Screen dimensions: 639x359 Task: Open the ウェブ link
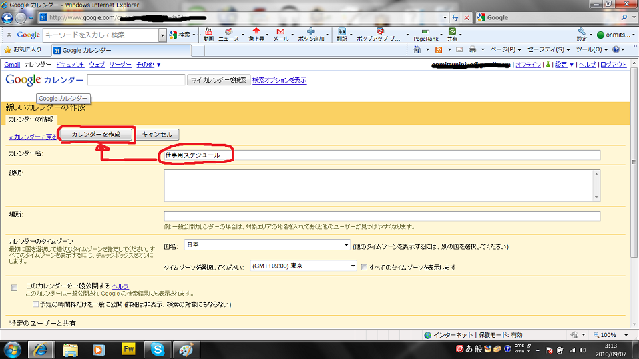coord(97,65)
